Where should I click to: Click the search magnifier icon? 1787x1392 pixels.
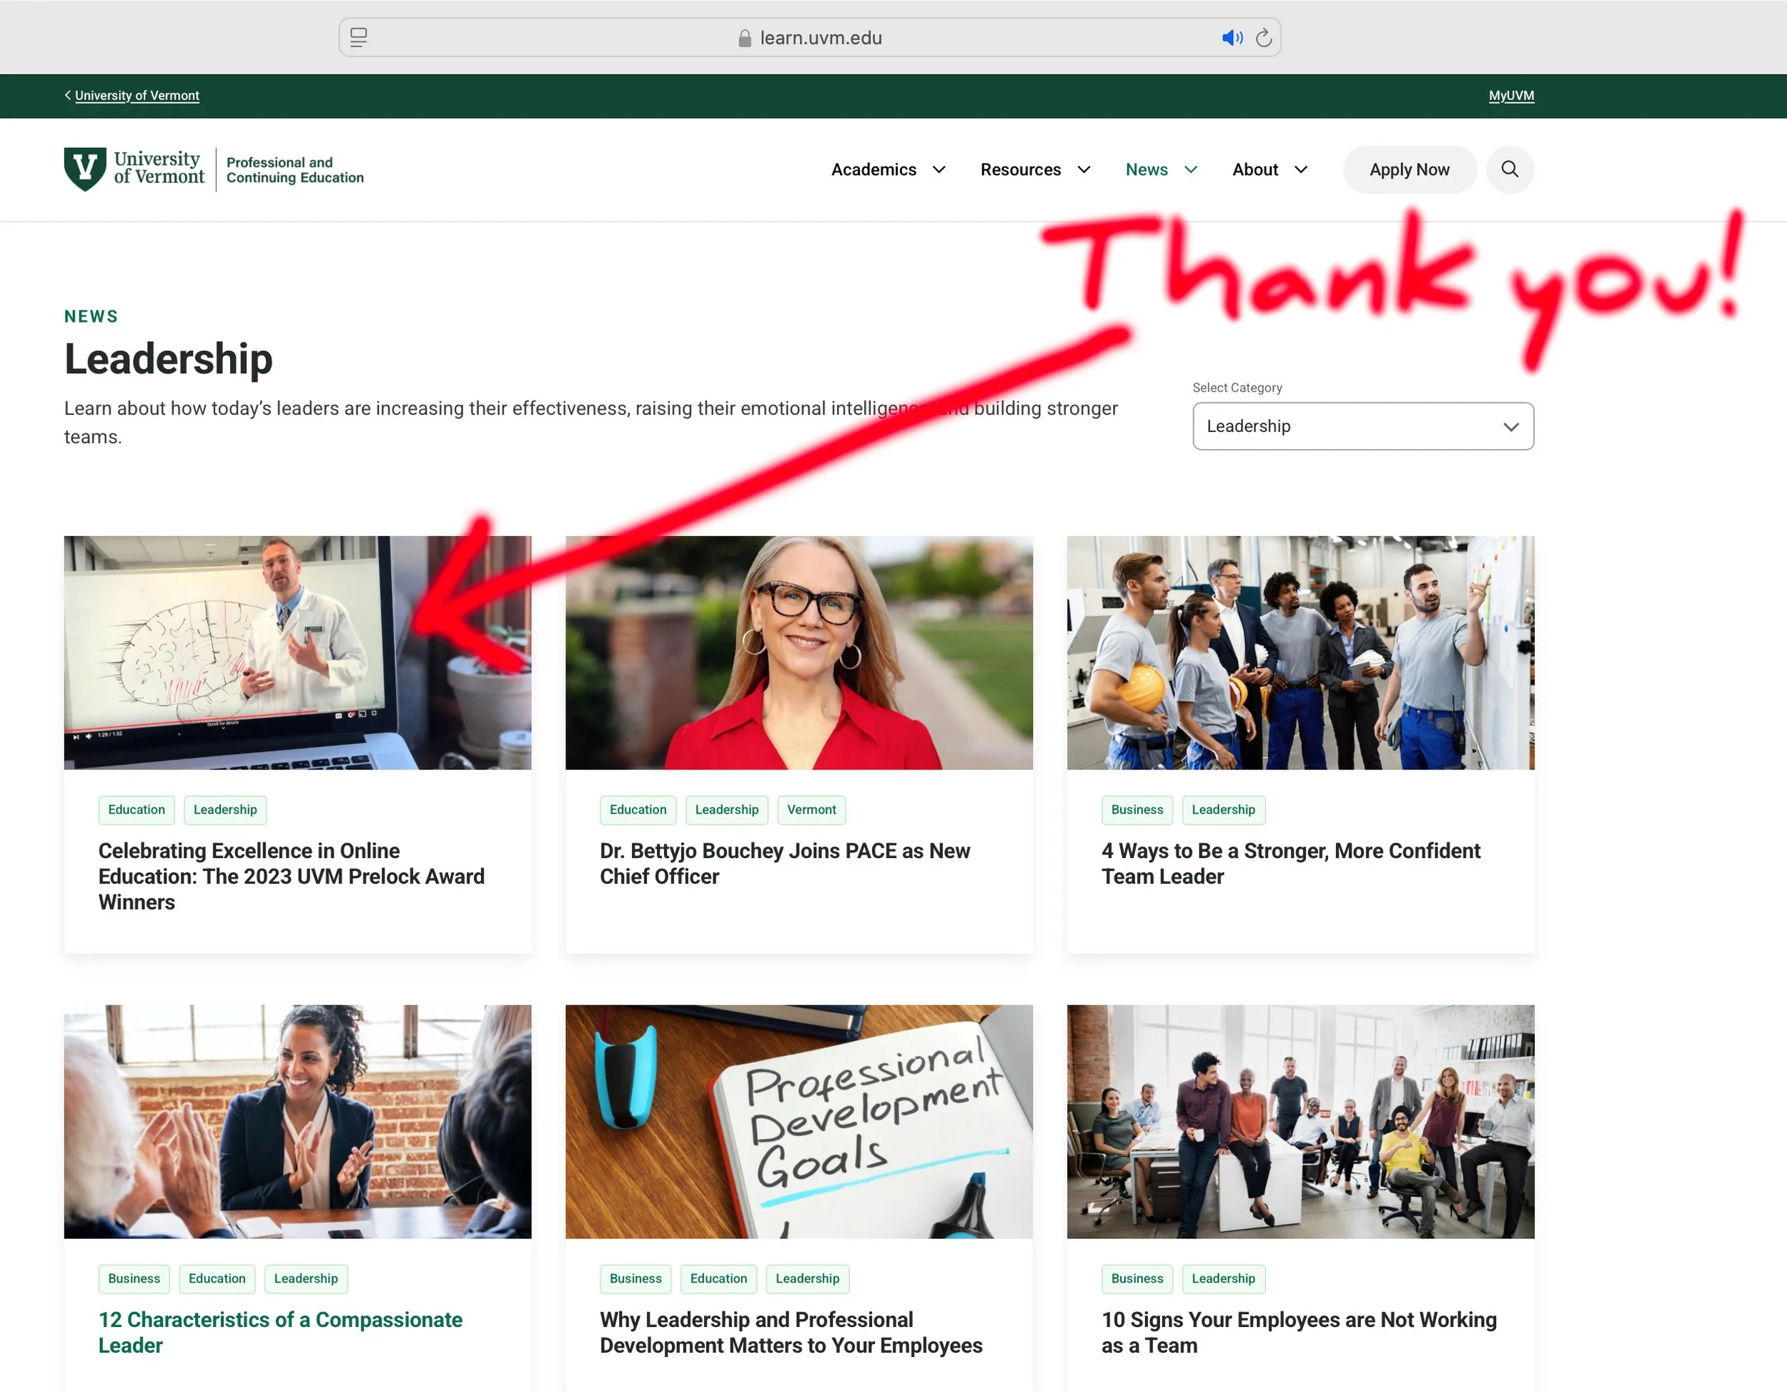coord(1509,169)
